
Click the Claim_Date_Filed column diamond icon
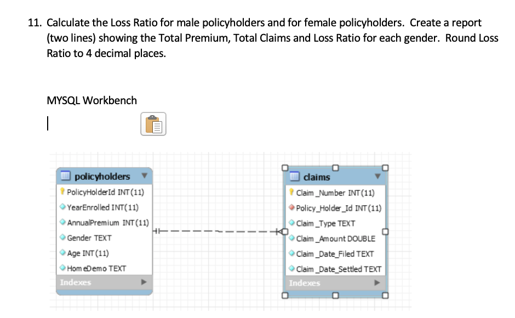[x=291, y=253]
